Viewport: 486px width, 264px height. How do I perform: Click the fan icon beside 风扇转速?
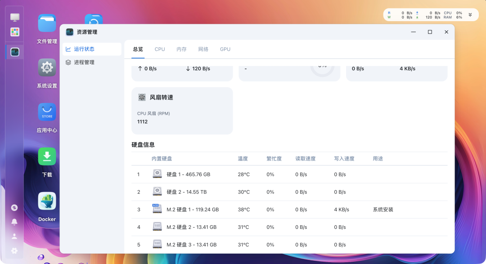pos(142,97)
